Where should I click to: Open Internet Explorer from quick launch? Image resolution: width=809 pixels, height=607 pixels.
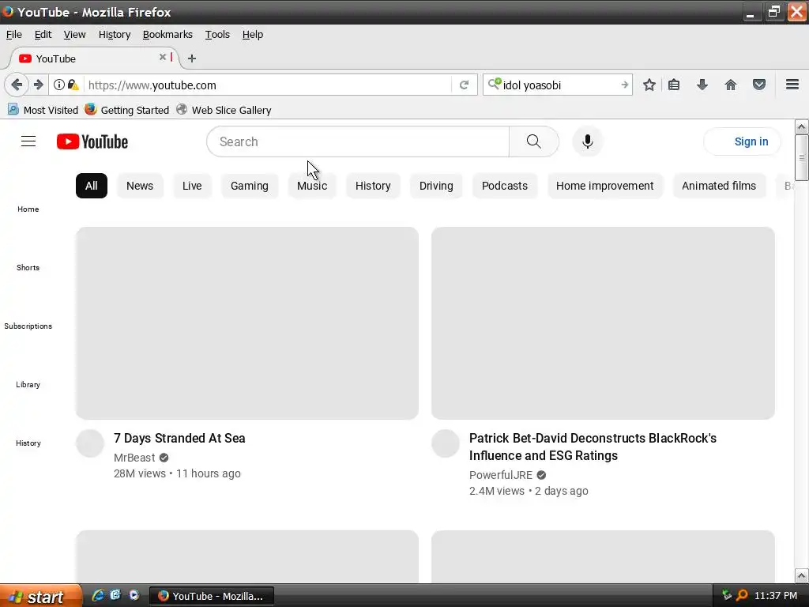(x=97, y=595)
